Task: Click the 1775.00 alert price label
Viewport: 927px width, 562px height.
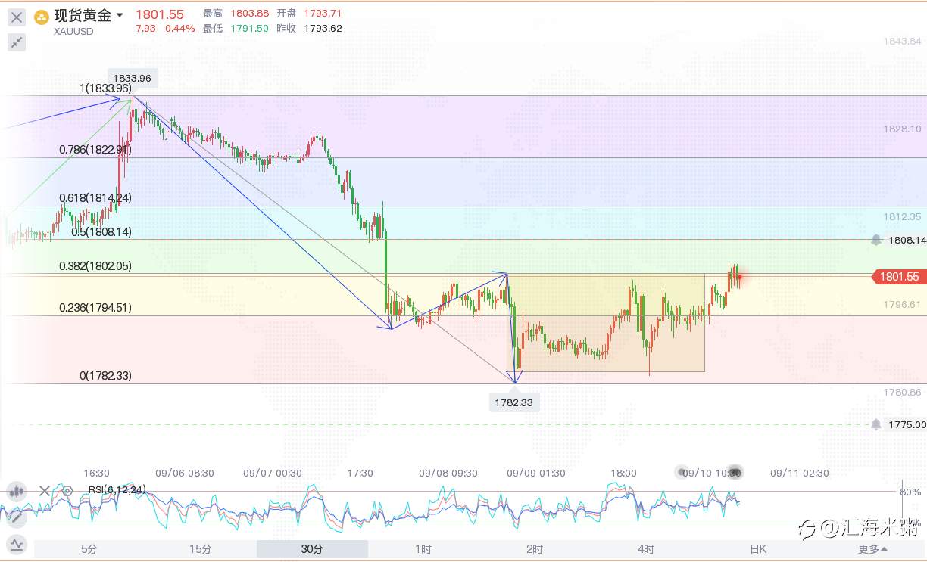Action: pos(907,425)
